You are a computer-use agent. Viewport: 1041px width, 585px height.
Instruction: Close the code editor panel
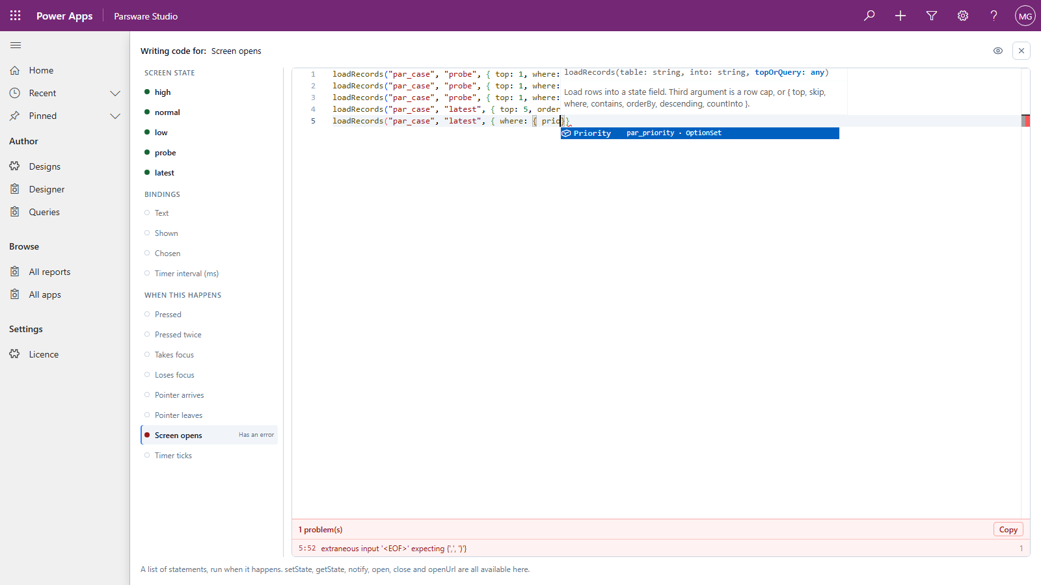[x=1021, y=51]
